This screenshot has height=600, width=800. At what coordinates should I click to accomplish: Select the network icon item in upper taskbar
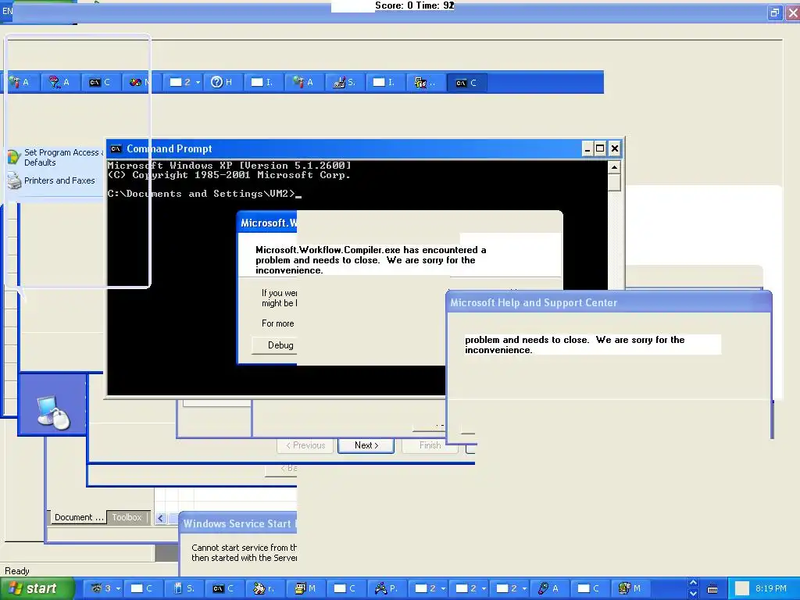point(427,82)
